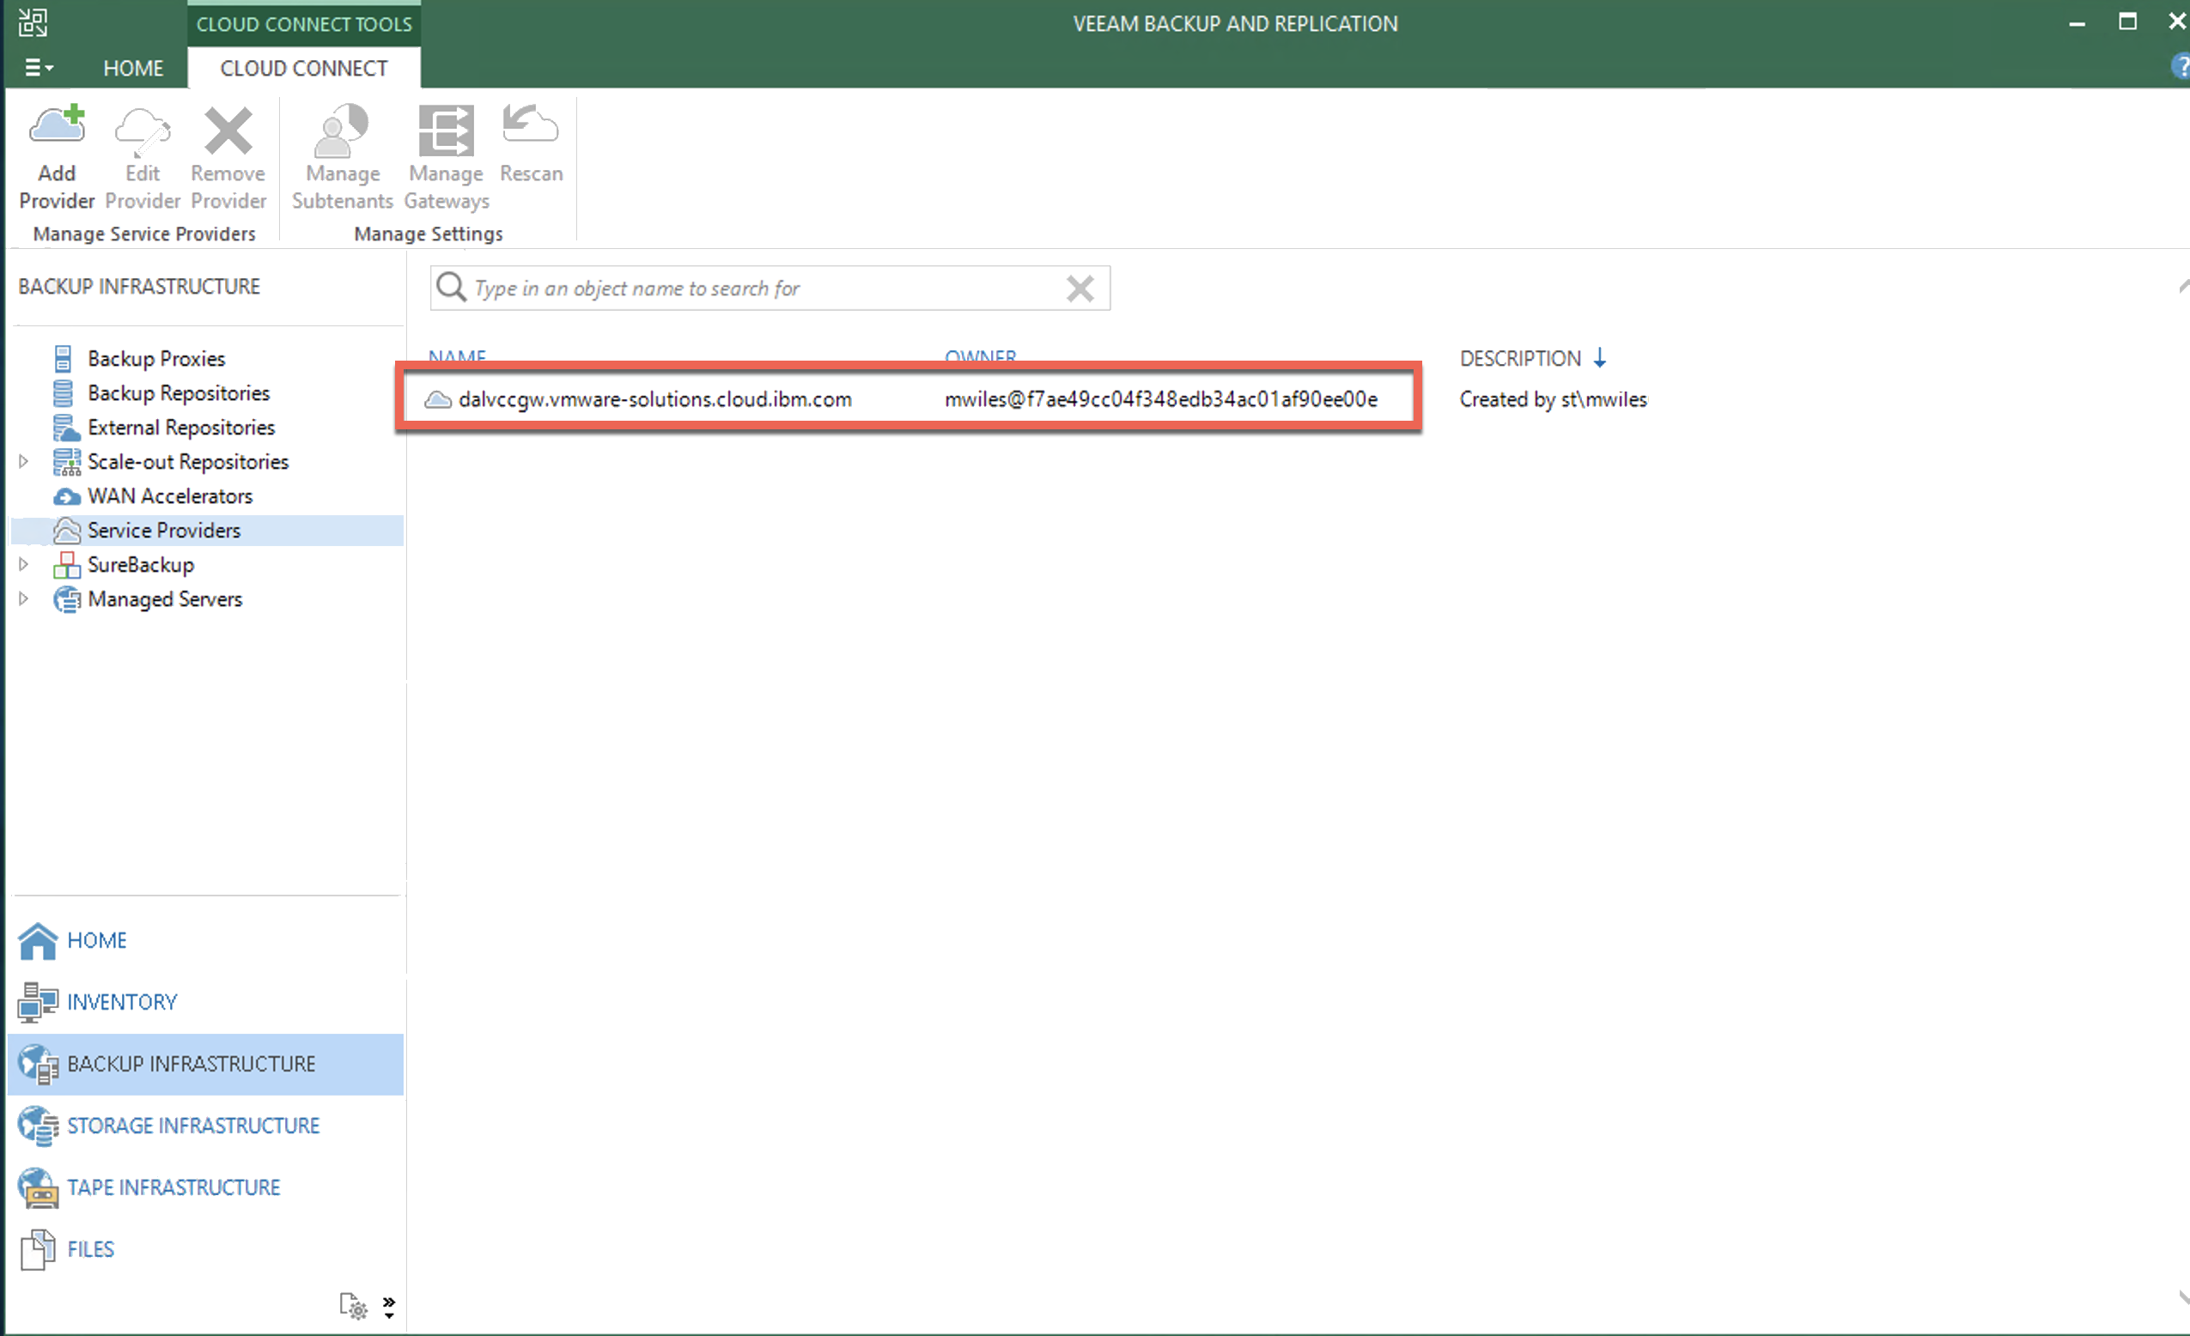Select the CLOUD CONNECT ribbon tab

click(x=304, y=69)
